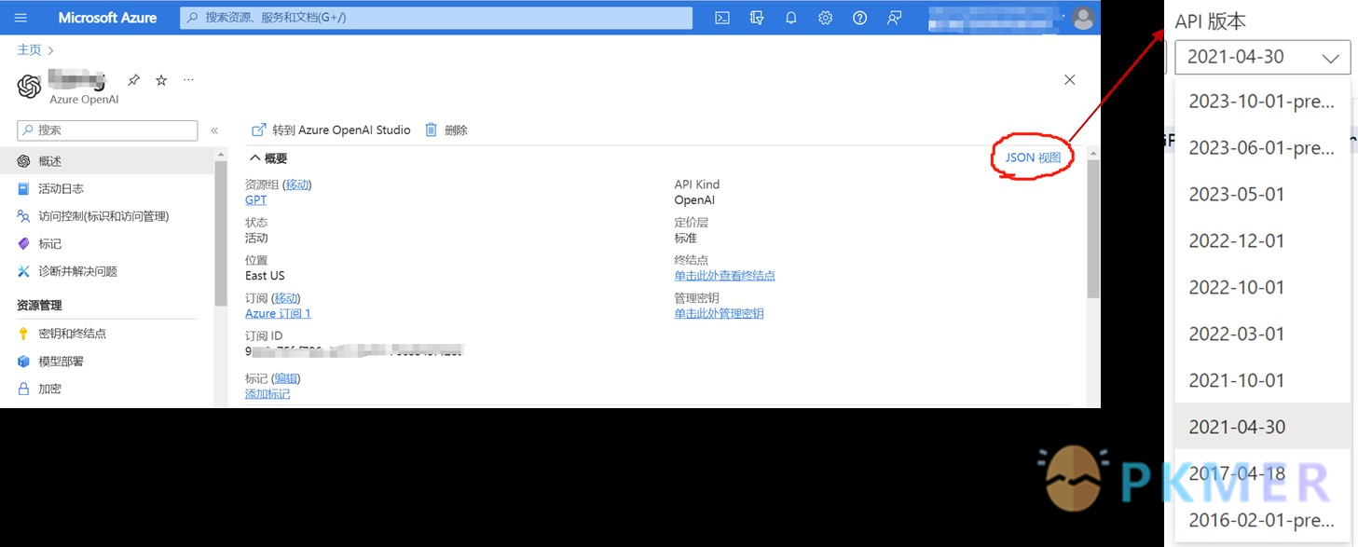Click 编辑 link next to 标记
The width and height of the screenshot is (1358, 547).
tap(286, 378)
